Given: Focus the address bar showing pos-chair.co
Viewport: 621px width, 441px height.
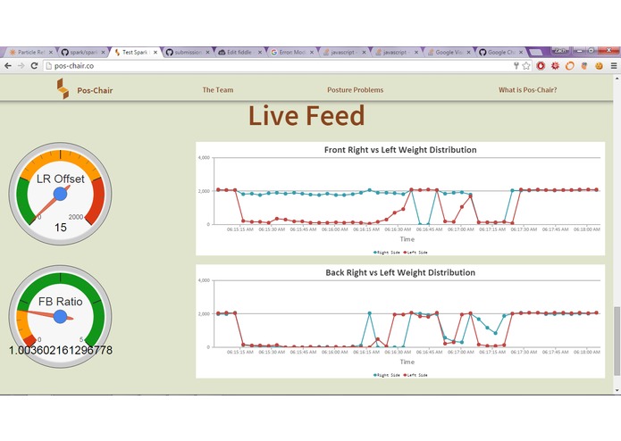Looking at the screenshot, I should point(277,66).
